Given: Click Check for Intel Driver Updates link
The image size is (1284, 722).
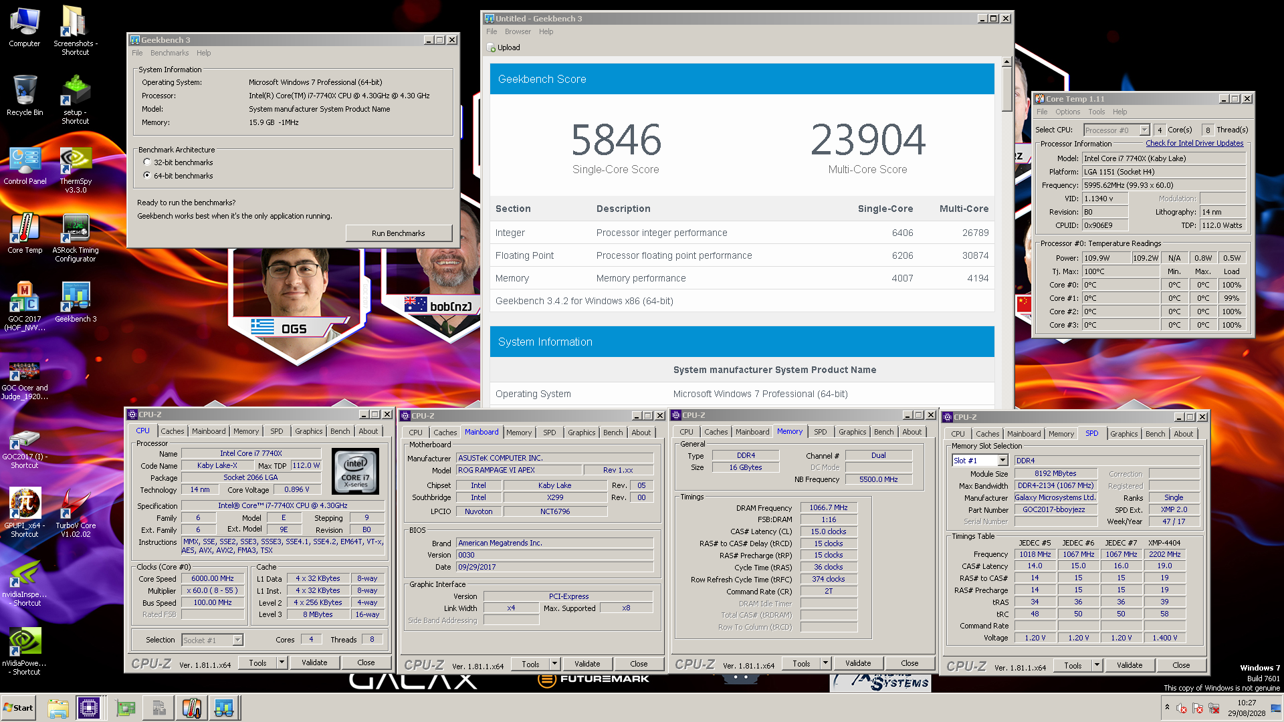Looking at the screenshot, I should coord(1194,143).
